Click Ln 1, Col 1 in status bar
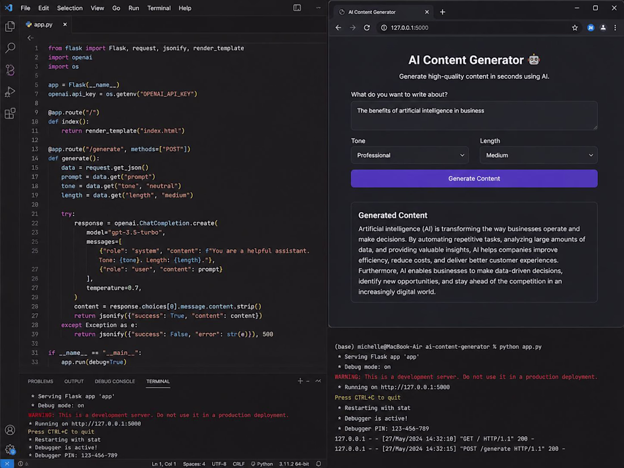This screenshot has width=624, height=468. [163, 464]
